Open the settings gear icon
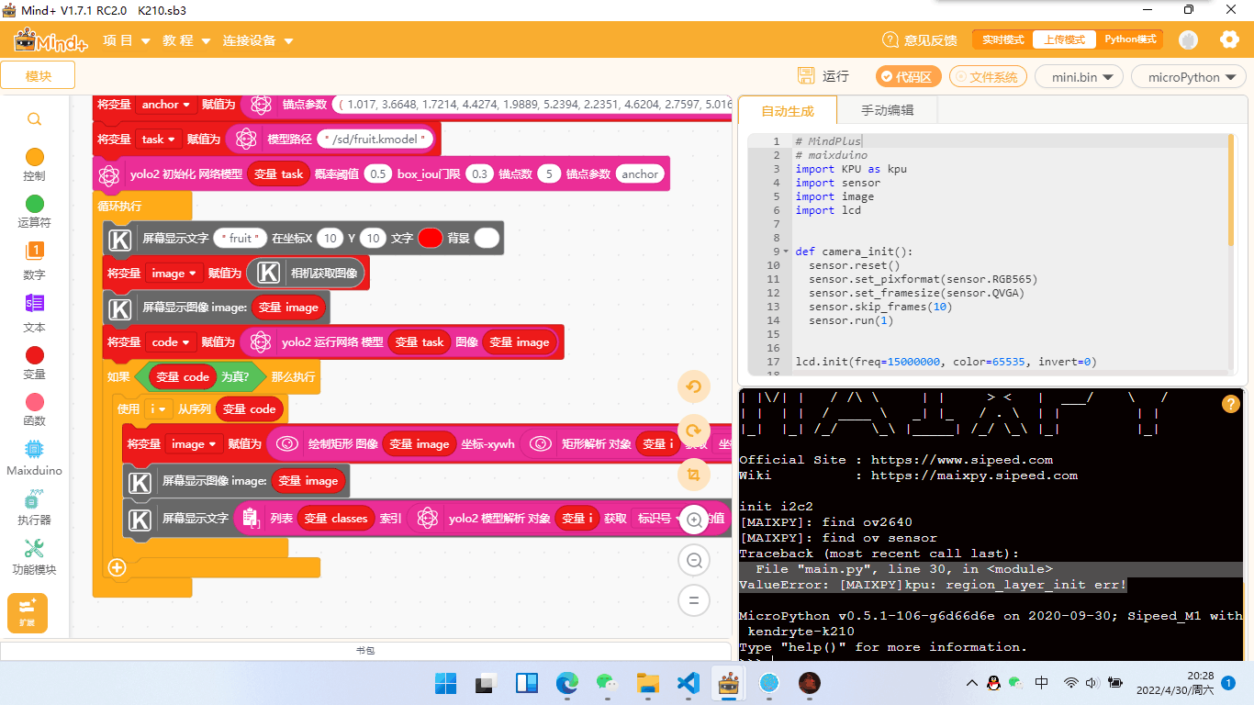The width and height of the screenshot is (1254, 705). [1229, 39]
